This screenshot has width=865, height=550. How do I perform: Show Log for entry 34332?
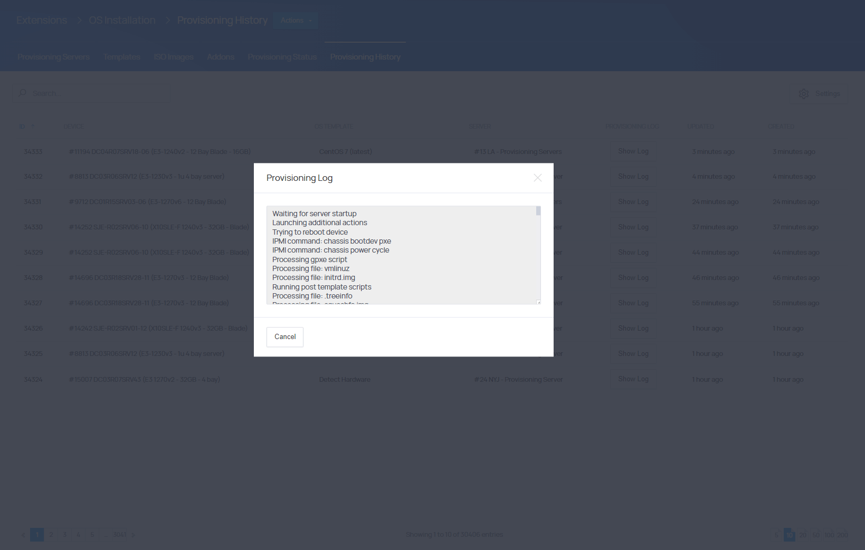point(633,177)
